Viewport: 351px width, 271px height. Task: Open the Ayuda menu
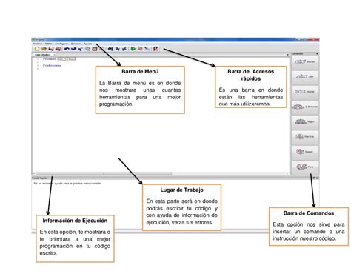[88, 44]
